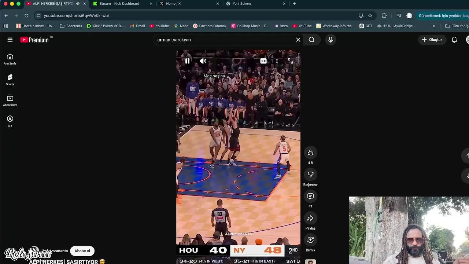The image size is (469, 264).
Task: Open the apps grid in bookmarks bar
Action: tap(5, 26)
